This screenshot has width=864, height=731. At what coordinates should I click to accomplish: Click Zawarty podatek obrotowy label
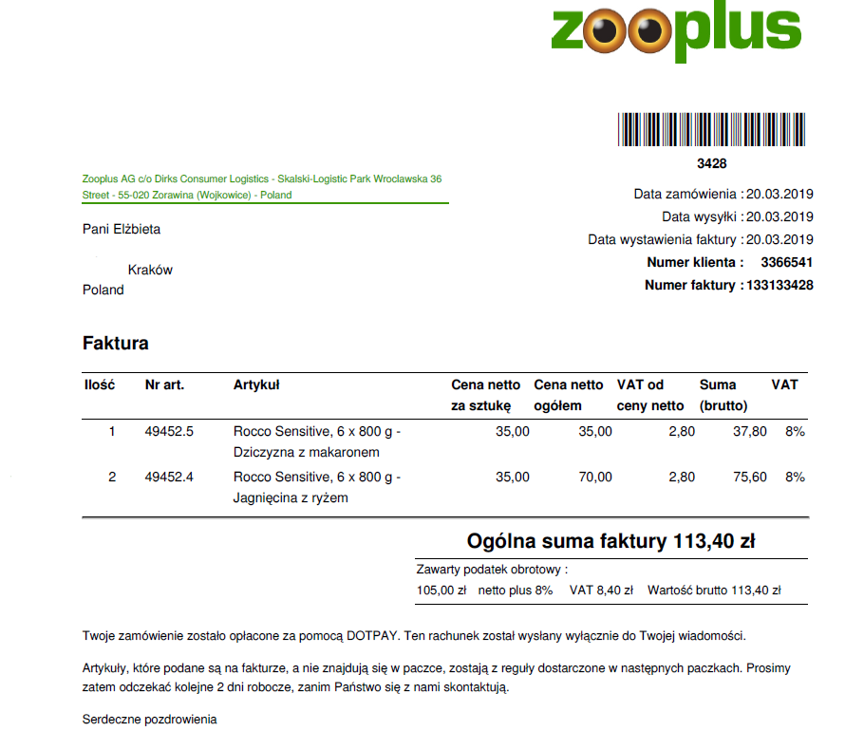(x=492, y=569)
